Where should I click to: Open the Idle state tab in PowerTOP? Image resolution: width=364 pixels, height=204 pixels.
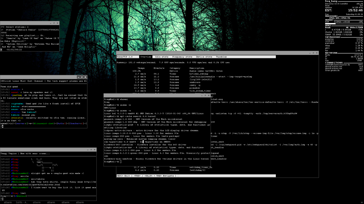(x=162, y=57)
